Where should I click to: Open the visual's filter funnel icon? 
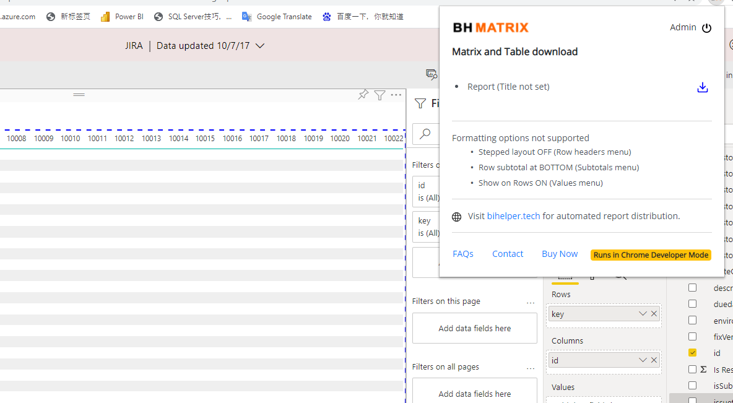(x=380, y=95)
